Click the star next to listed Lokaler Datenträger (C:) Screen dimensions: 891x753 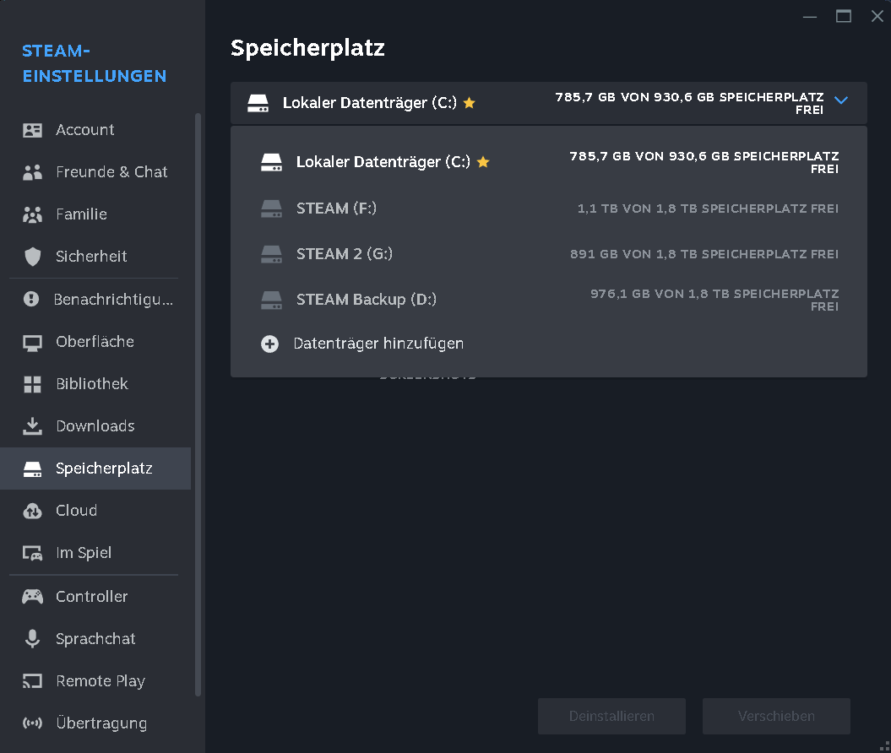(483, 162)
